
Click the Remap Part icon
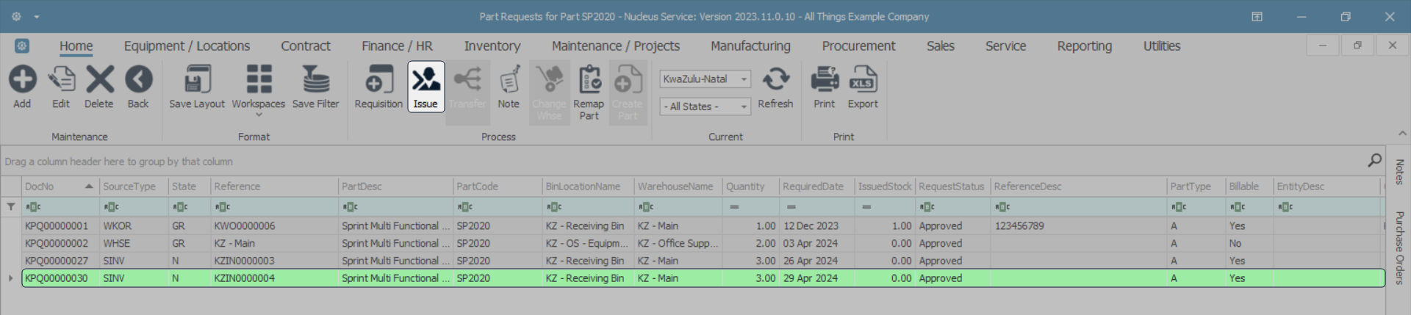coord(589,79)
